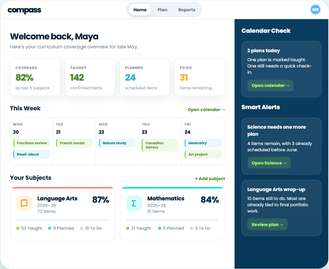This screenshot has height=269, width=329.
Task: Click the 87% Language Arts percentage
Action: pyautogui.click(x=101, y=200)
